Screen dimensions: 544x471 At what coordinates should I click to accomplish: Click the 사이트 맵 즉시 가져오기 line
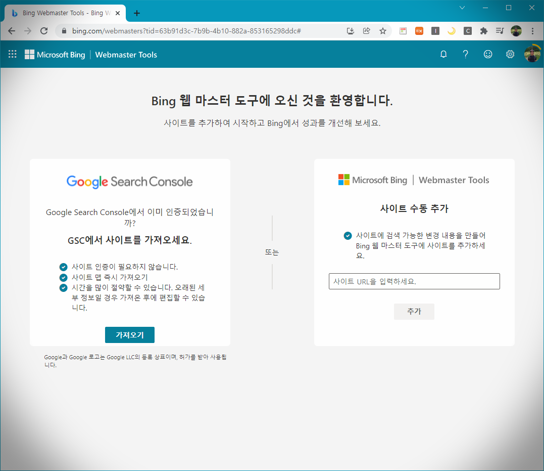110,277
